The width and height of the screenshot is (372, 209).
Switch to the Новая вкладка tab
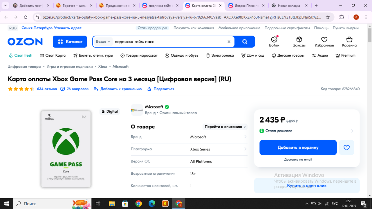[x=289, y=6]
